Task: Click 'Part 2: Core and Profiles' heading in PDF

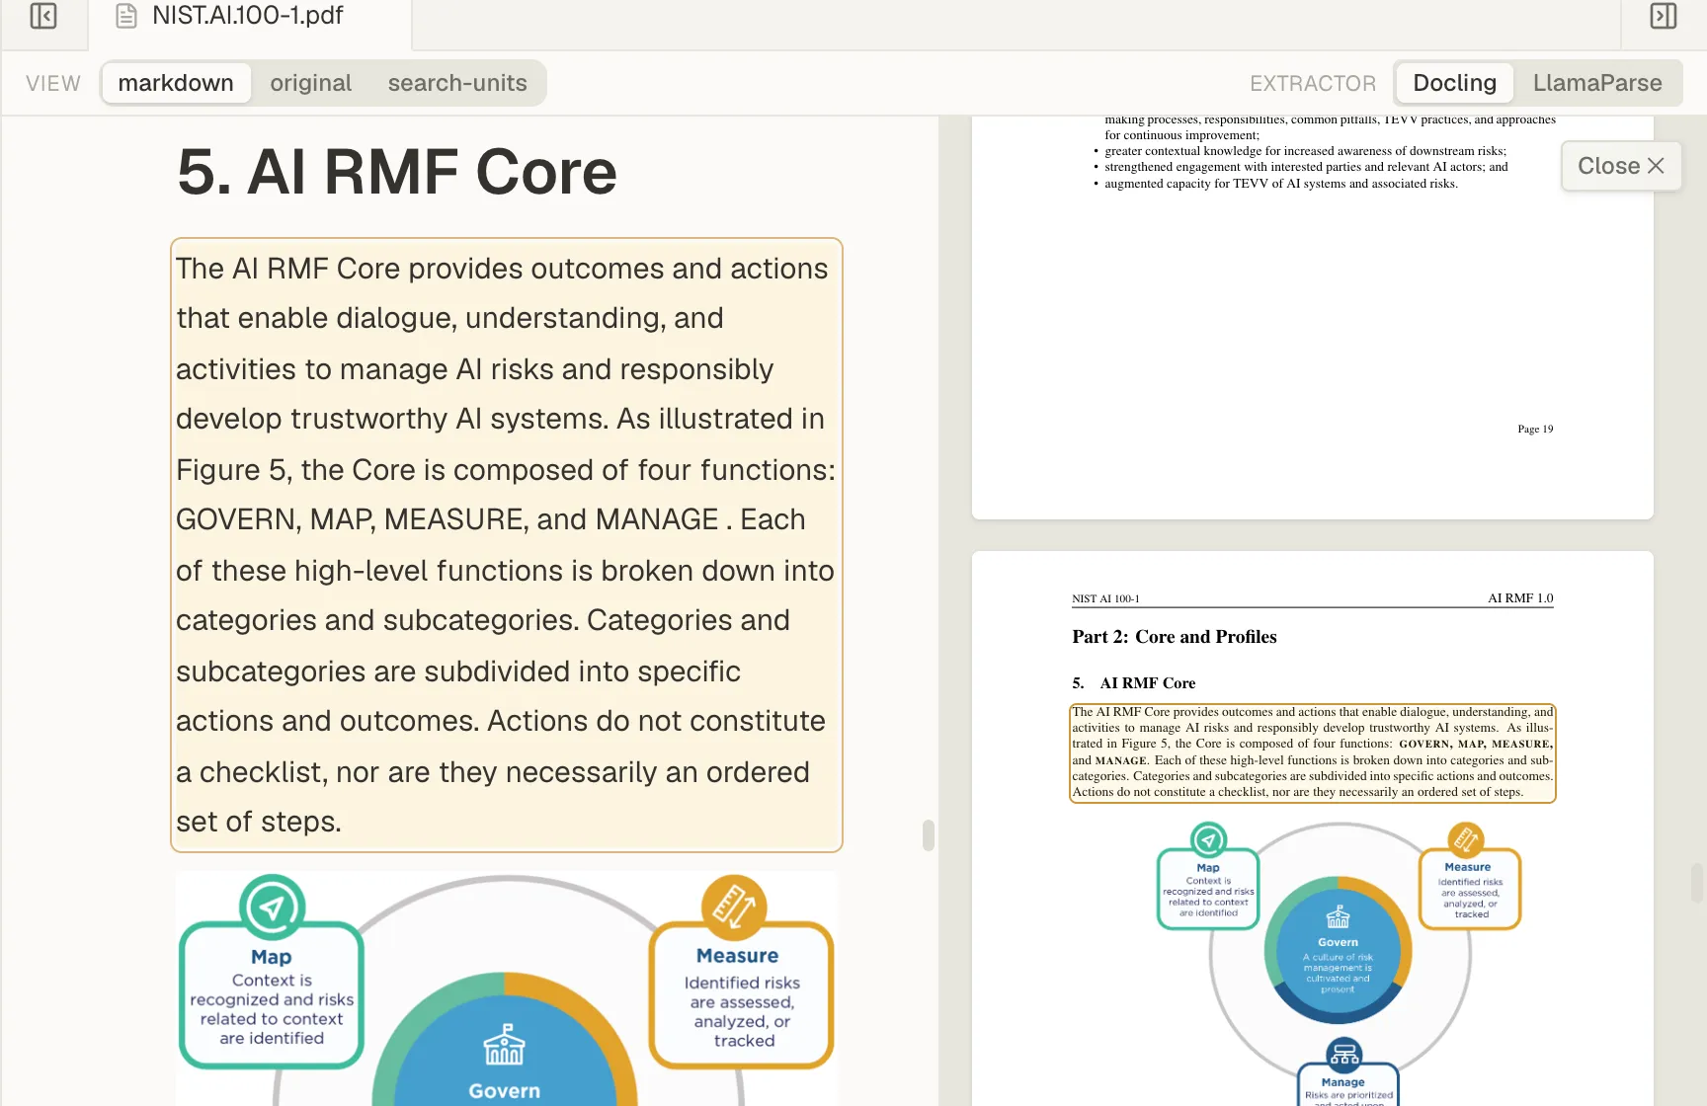Action: coord(1175,637)
